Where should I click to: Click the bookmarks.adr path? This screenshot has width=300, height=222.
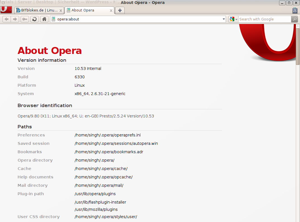(109, 152)
